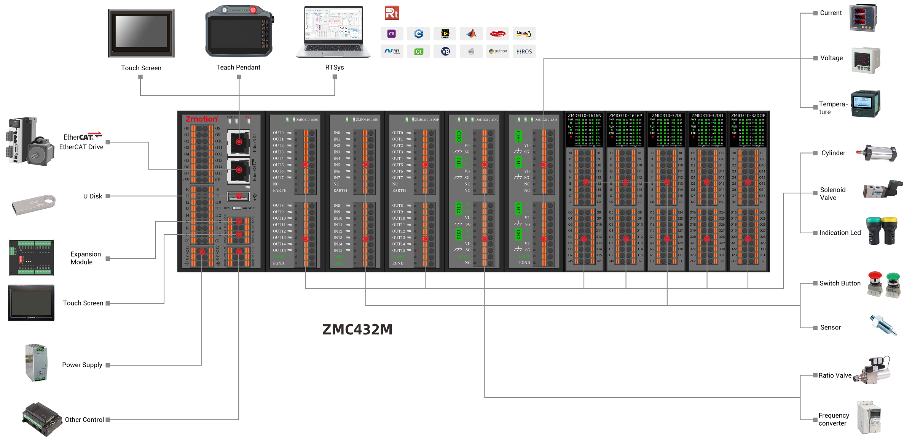Click the ZMIO310-16DI module label
The width and height of the screenshot is (904, 437).
tap(367, 120)
